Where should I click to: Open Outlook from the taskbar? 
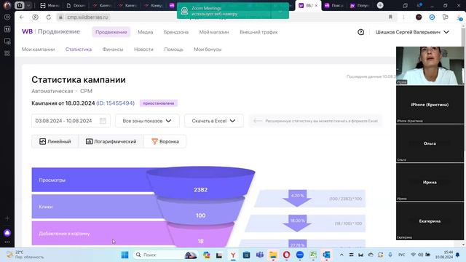pyautogui.click(x=327, y=255)
